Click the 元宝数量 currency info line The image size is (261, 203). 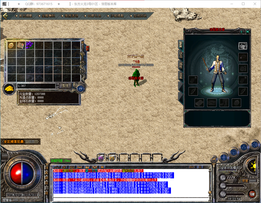pyautogui.click(x=32, y=94)
